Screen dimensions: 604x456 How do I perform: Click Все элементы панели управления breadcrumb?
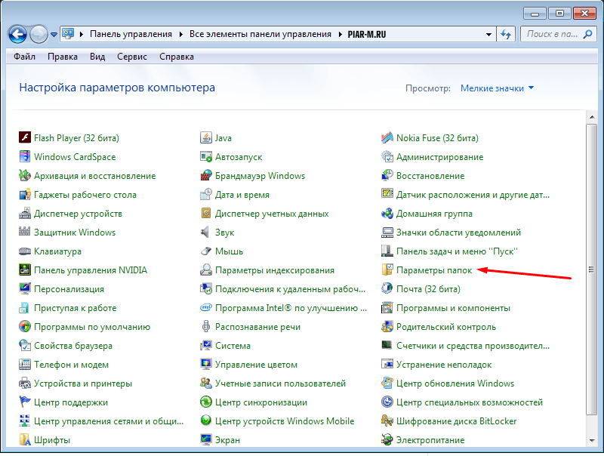point(260,34)
